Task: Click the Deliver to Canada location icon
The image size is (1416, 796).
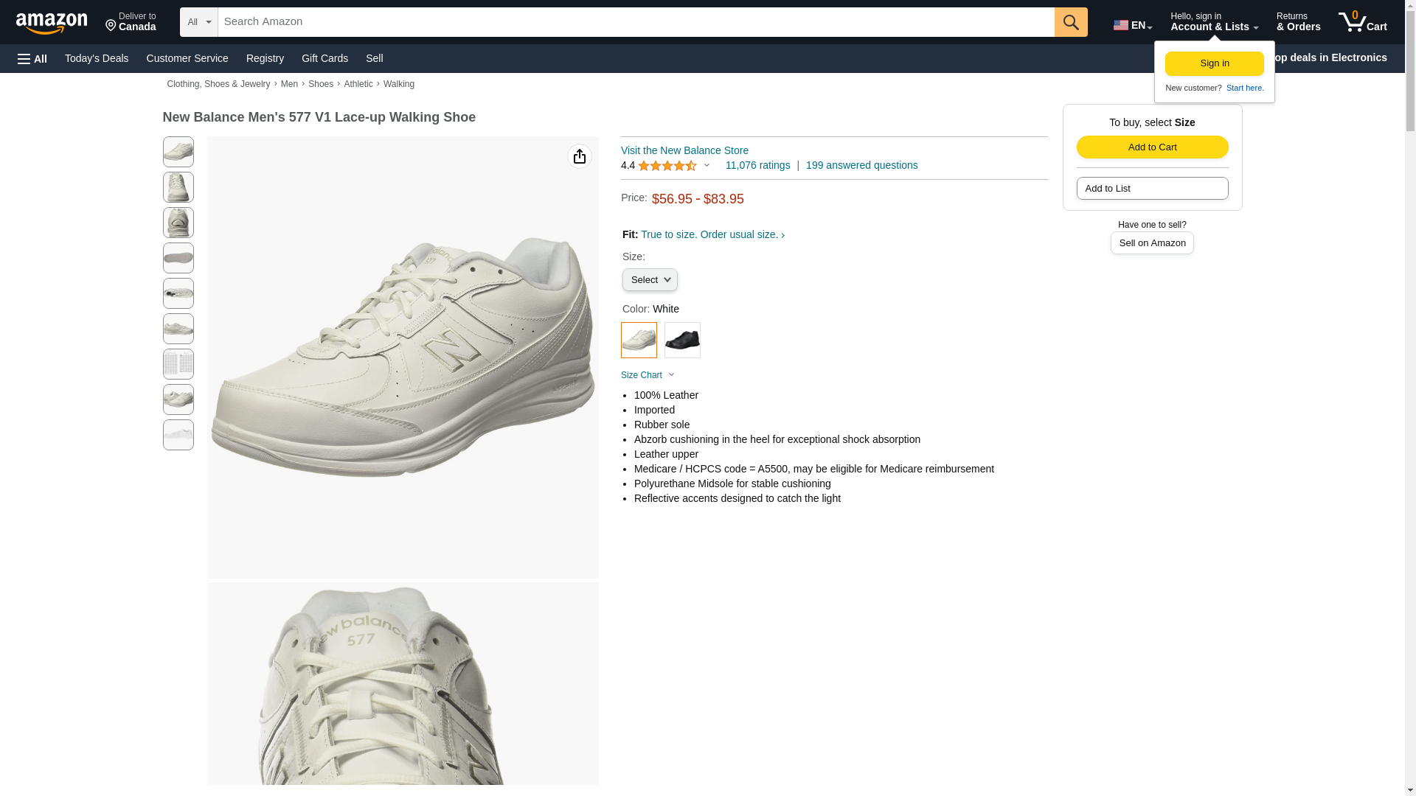Action: click(111, 26)
